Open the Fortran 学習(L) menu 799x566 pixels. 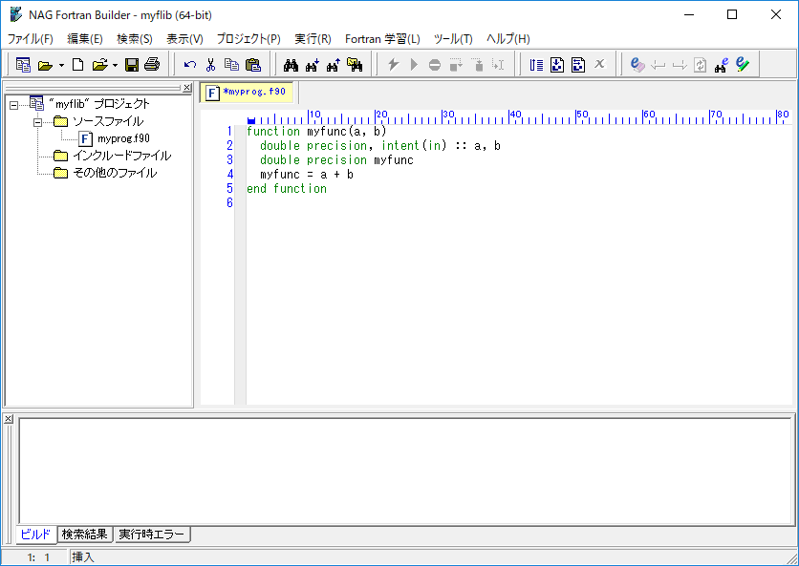381,39
